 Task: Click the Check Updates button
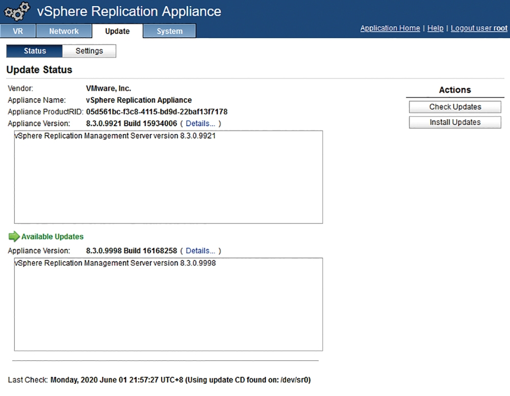click(455, 107)
